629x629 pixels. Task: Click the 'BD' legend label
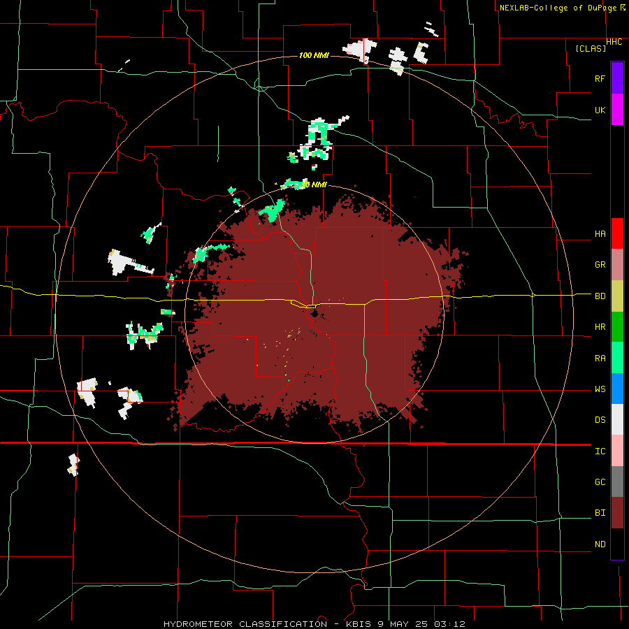[600, 296]
